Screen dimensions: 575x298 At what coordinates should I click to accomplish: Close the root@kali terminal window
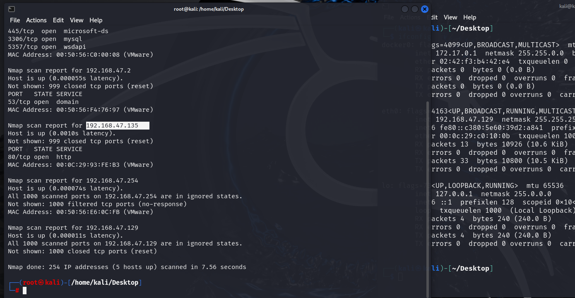click(x=424, y=9)
